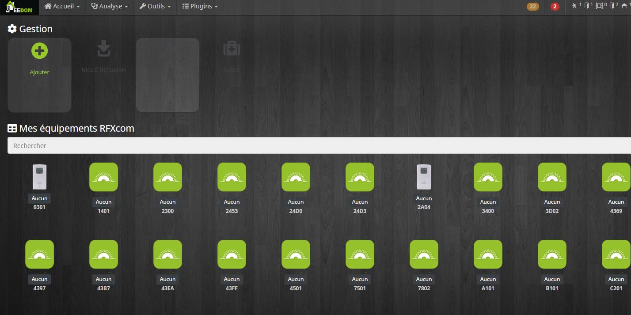Open the equipment icon labeled 1401

103,177
